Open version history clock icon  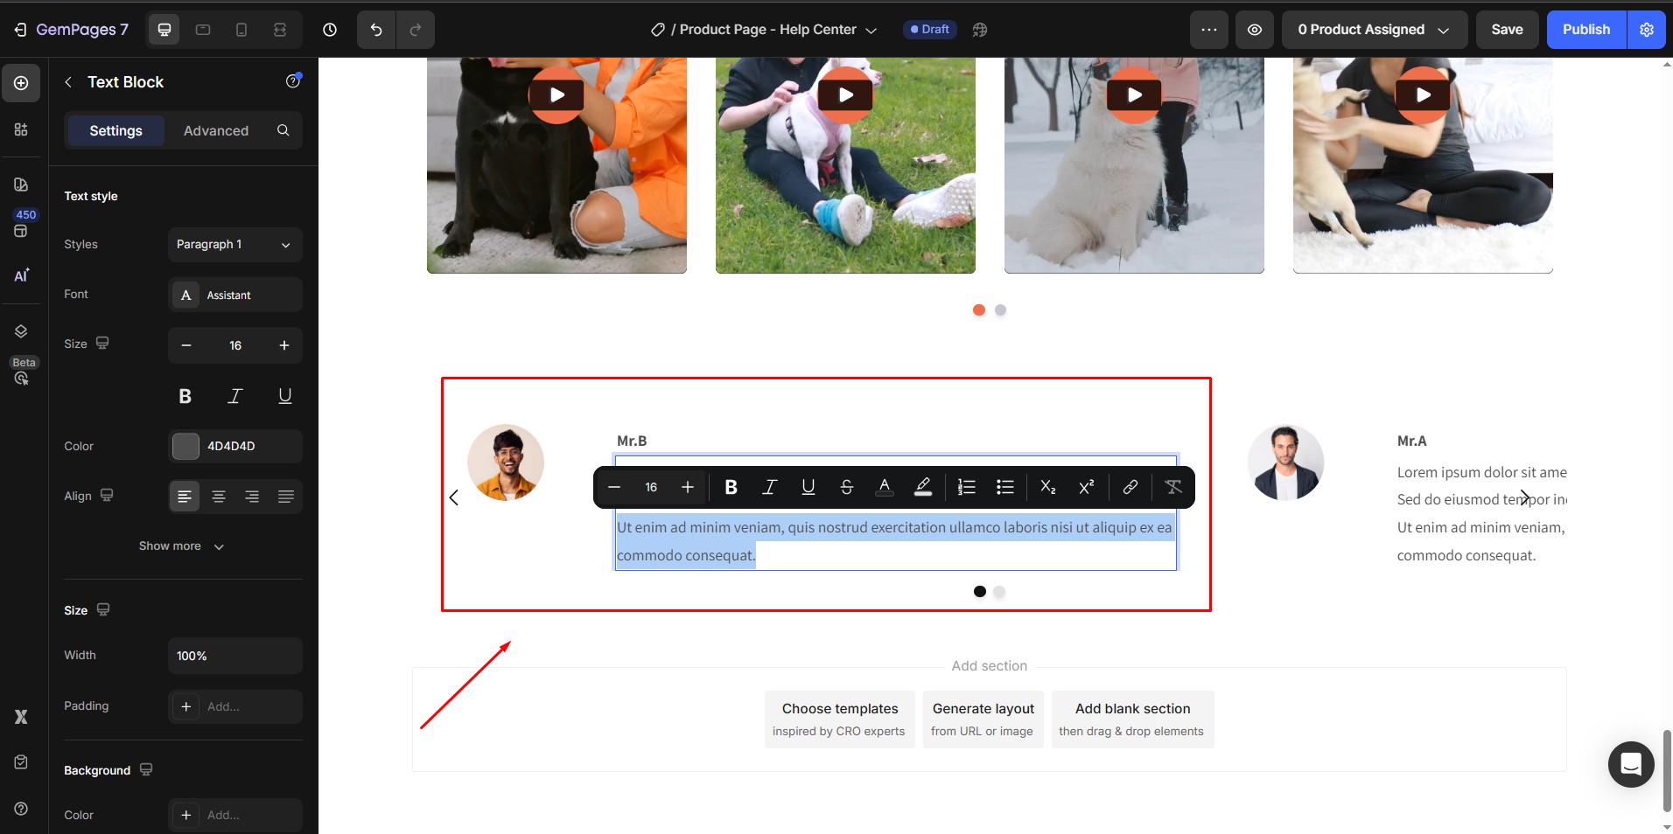point(330,30)
